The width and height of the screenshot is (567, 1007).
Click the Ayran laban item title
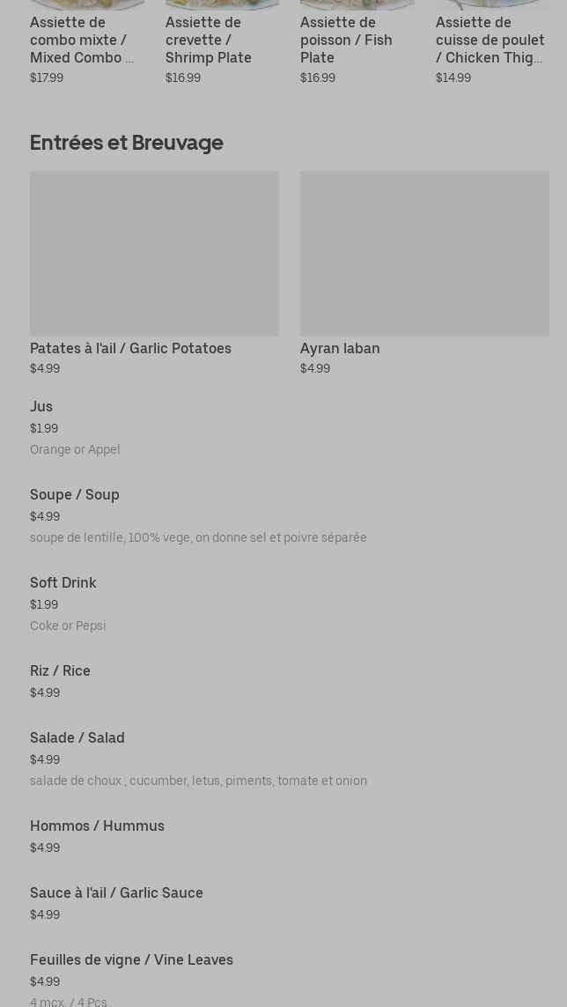(x=340, y=348)
